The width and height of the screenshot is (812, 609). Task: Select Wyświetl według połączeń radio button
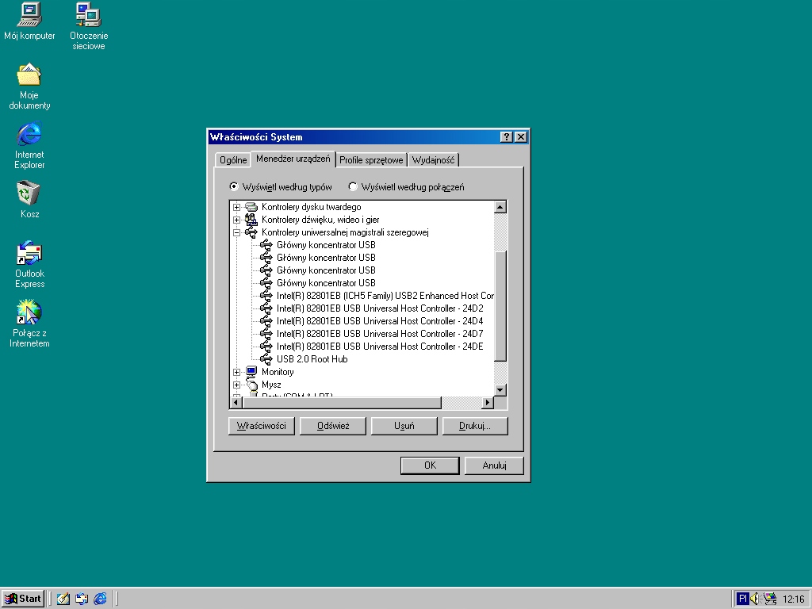pos(353,186)
